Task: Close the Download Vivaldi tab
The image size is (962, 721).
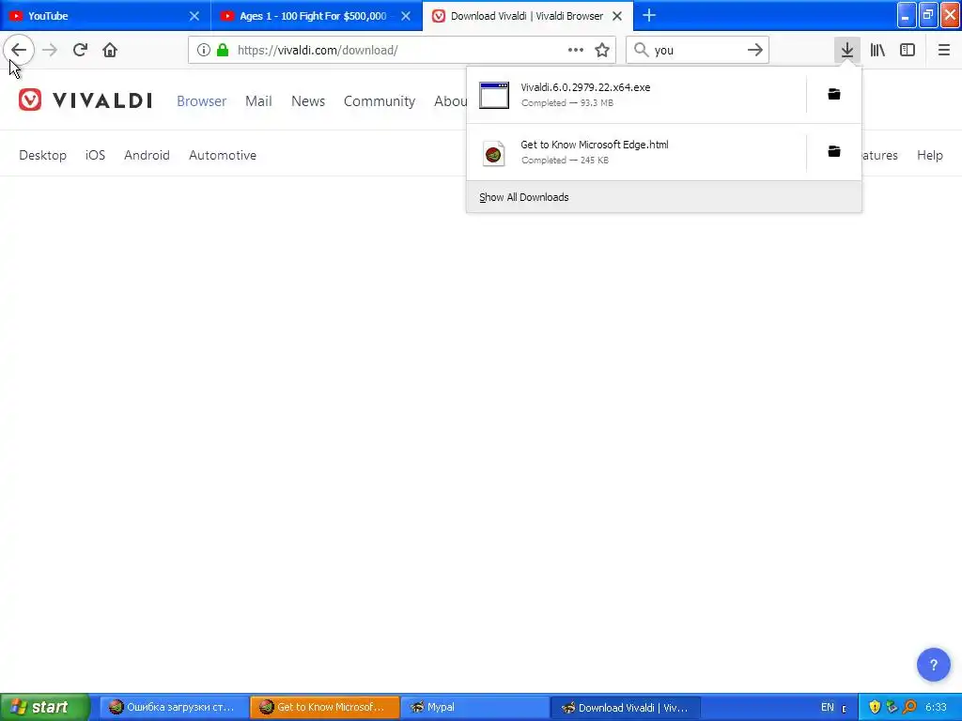Action: coord(617,16)
